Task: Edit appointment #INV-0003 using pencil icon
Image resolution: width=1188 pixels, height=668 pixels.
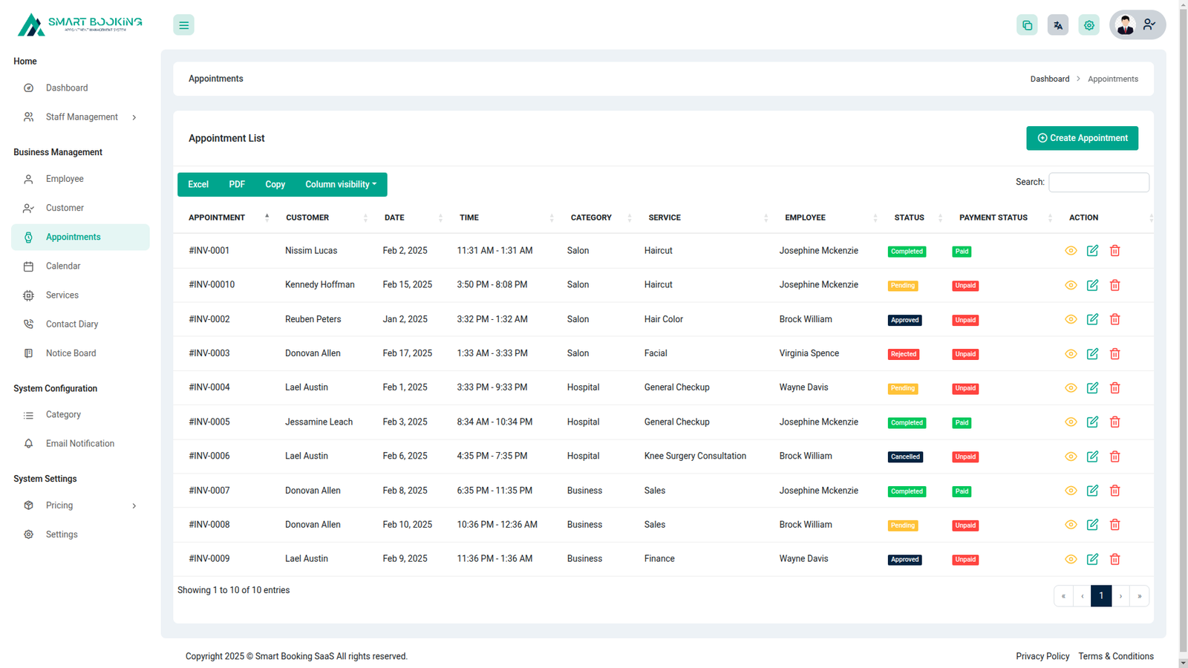Action: 1092,354
